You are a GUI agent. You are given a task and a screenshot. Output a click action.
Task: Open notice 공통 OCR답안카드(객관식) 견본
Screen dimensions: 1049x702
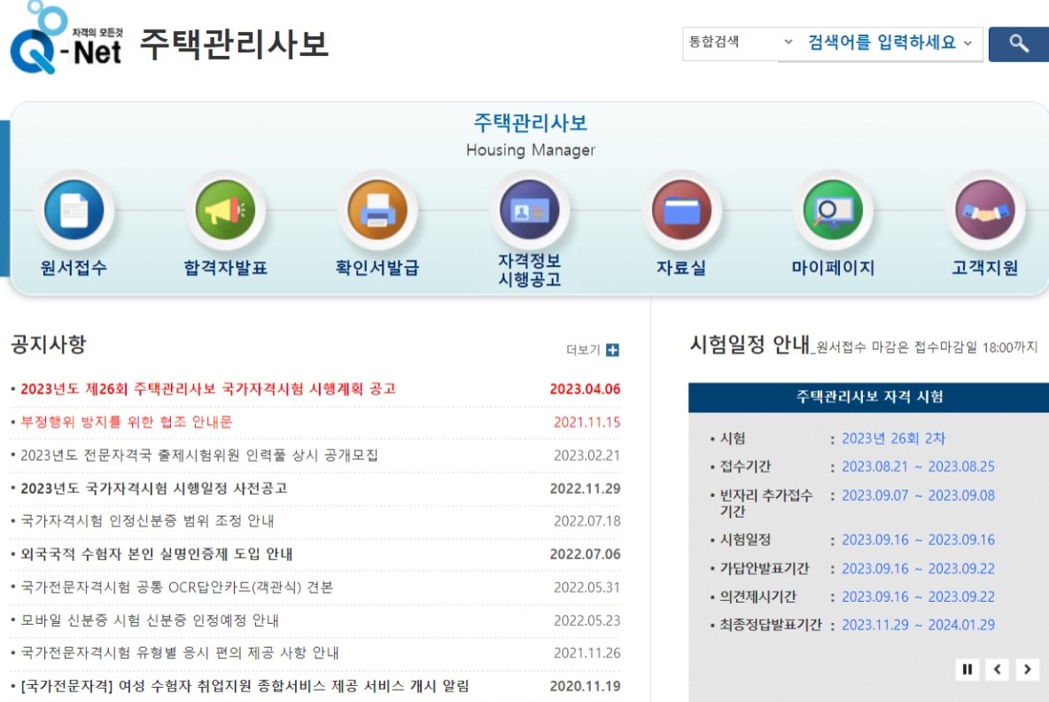pos(176,588)
